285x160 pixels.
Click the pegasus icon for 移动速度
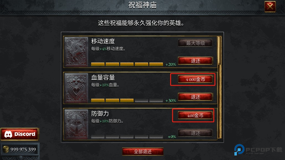(x=76, y=52)
